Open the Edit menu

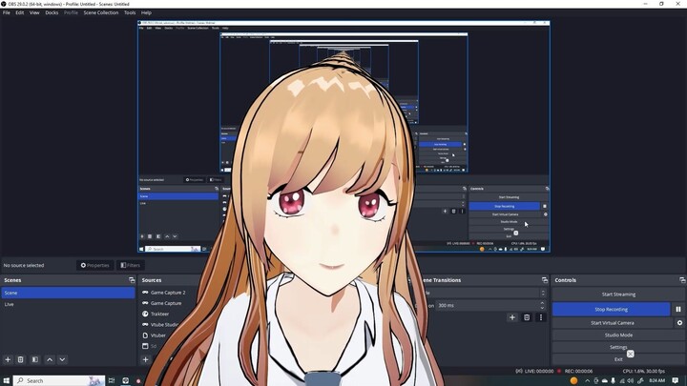coord(20,12)
